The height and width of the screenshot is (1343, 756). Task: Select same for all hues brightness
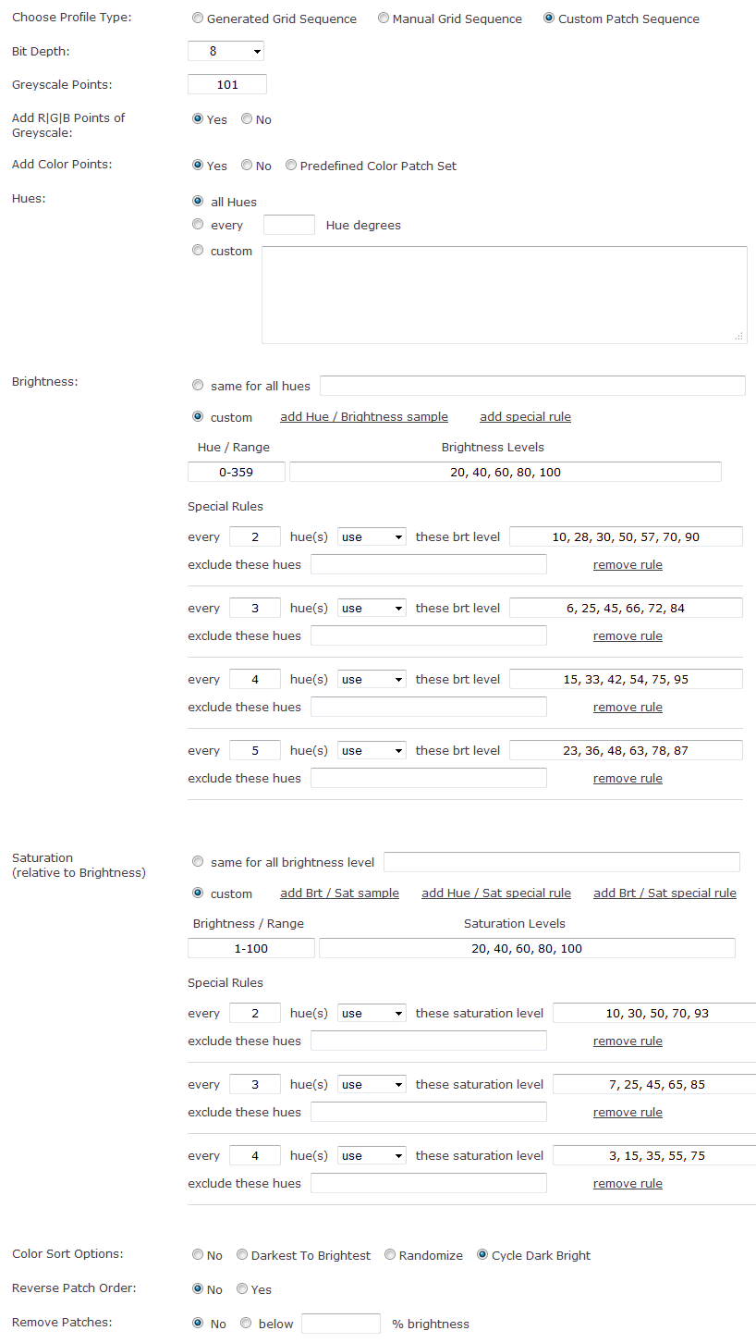coord(198,386)
